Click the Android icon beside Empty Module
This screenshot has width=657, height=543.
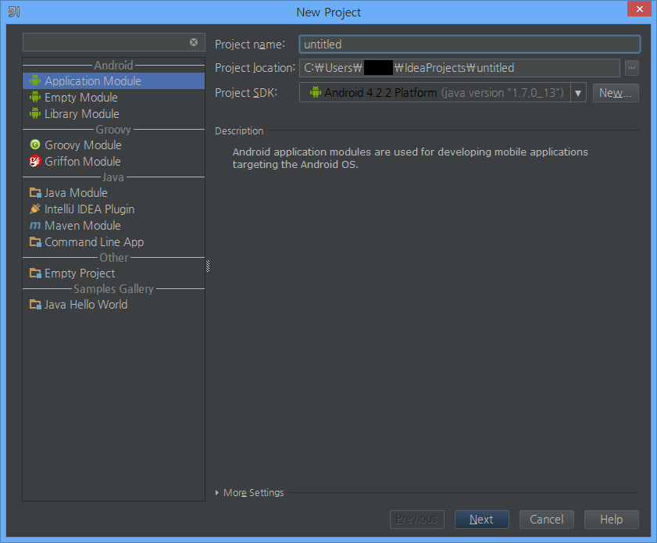click(x=34, y=98)
